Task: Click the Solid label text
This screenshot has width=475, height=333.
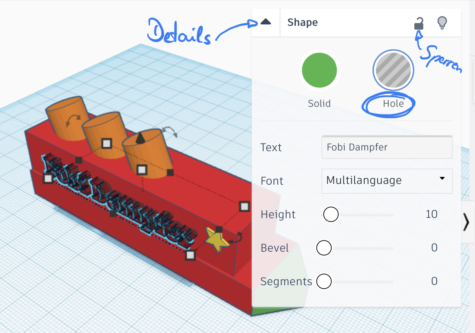Action: (x=319, y=104)
